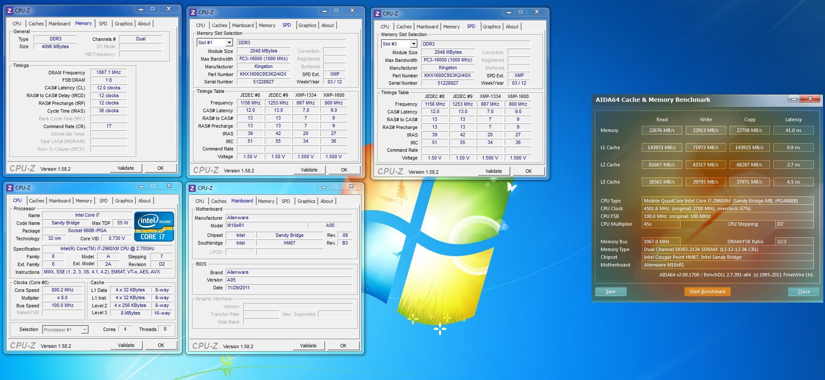Click OK in the CPU-Z Mainboard window

pos(343,346)
